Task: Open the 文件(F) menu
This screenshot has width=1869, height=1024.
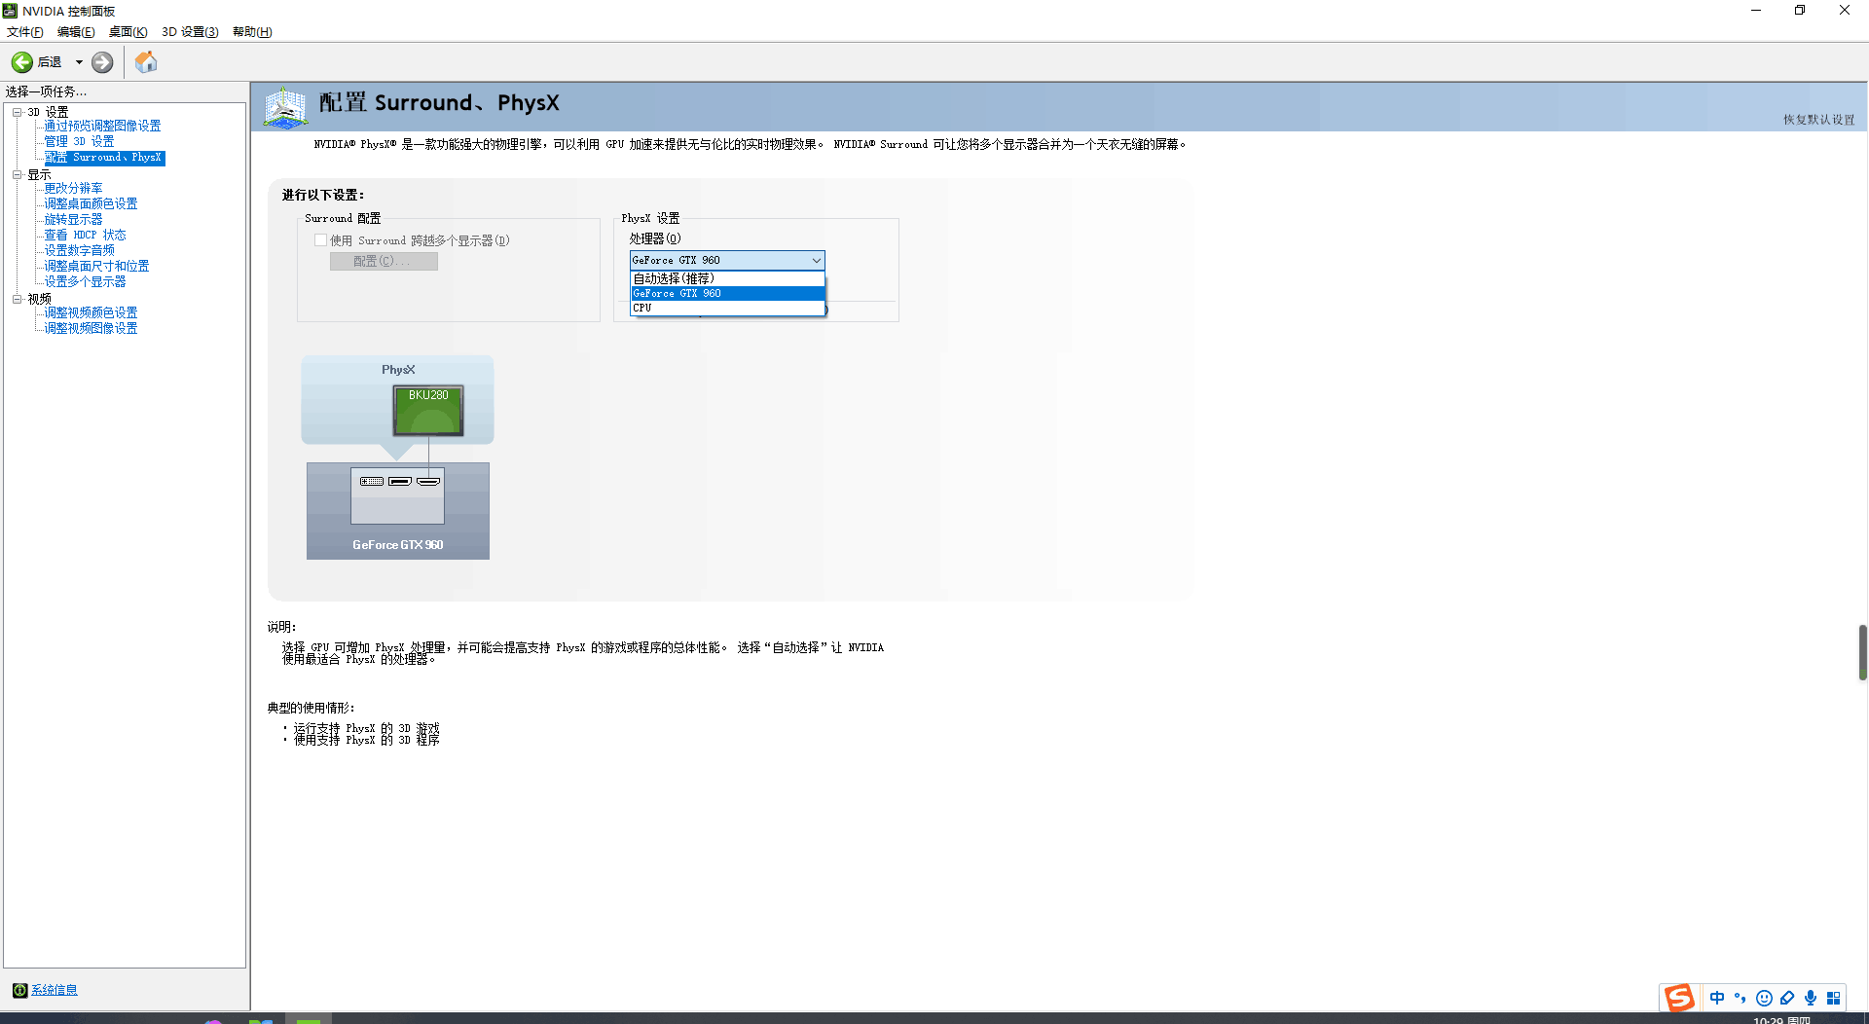Action: pos(25,32)
